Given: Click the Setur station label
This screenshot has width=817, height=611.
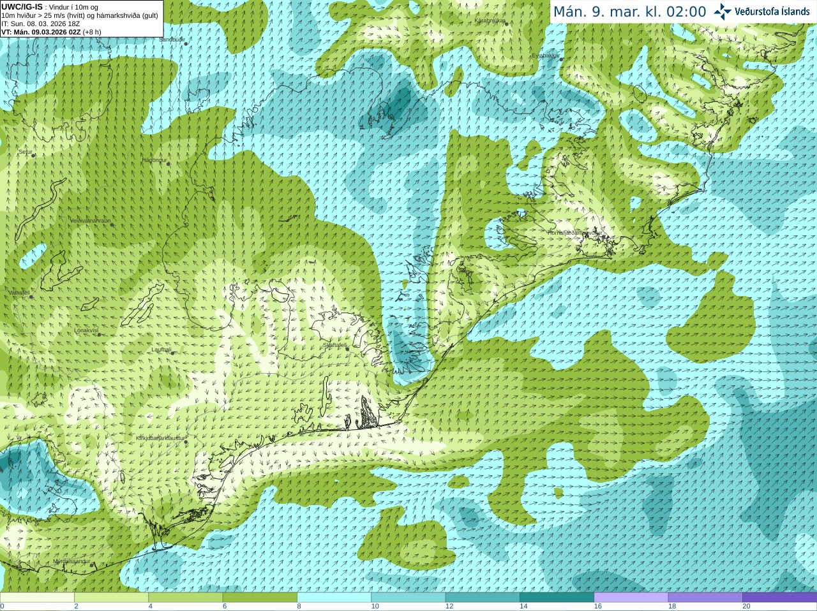Looking at the screenshot, I should point(25,152).
